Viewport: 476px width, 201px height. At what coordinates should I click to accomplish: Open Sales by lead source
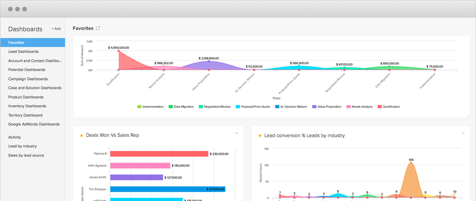point(26,155)
